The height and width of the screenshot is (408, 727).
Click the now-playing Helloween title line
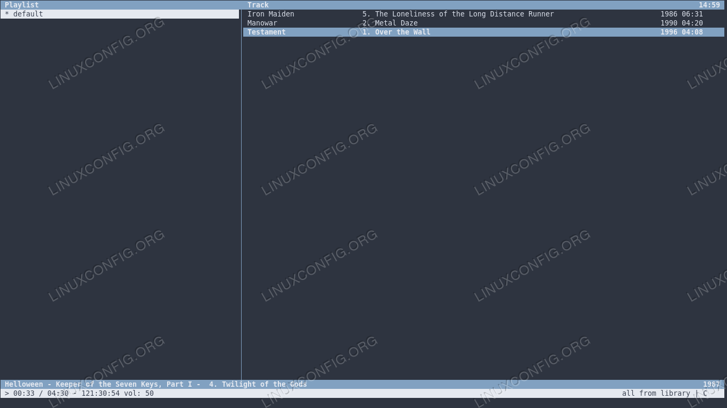point(156,384)
